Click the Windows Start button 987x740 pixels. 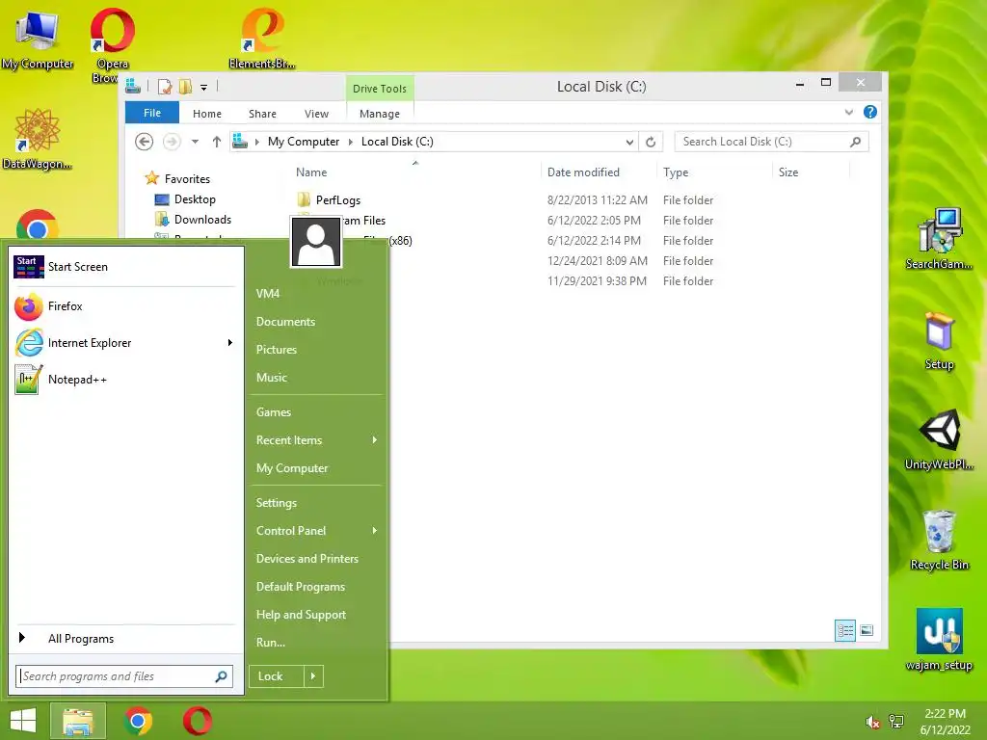pos(23,721)
